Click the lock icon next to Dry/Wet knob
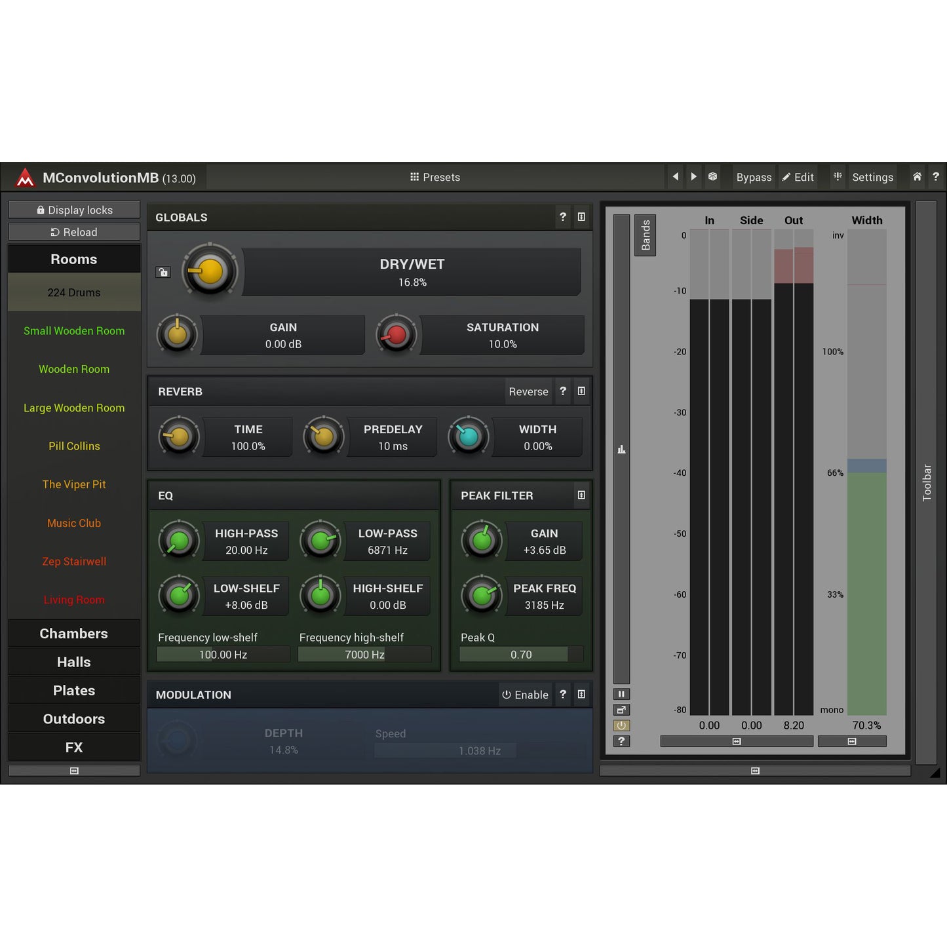 163,272
